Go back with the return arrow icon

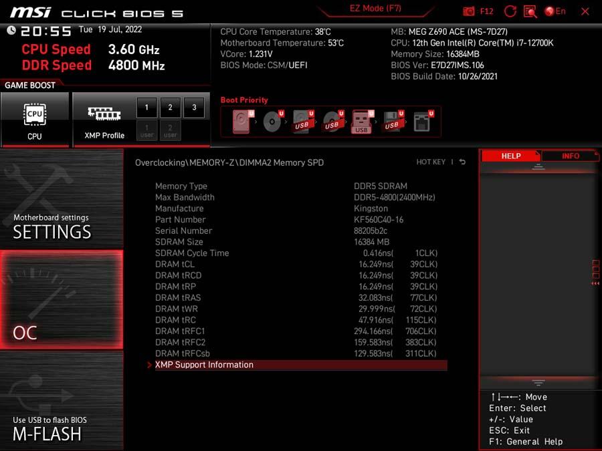tap(462, 162)
